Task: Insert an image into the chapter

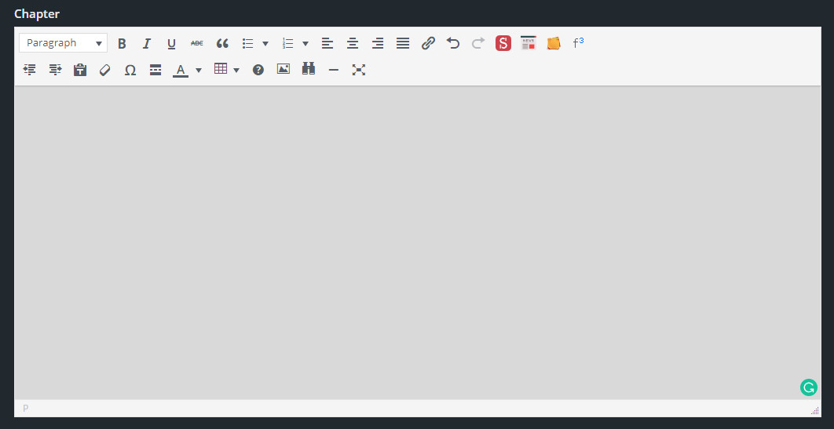Action: tap(283, 69)
